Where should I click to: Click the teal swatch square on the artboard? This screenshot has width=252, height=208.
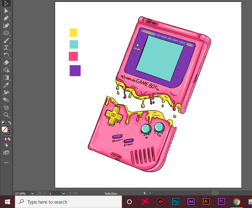pyautogui.click(x=74, y=44)
